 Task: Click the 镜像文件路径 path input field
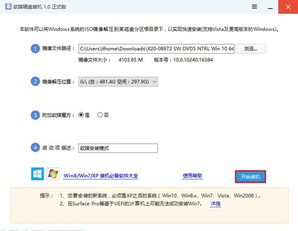[156, 49]
